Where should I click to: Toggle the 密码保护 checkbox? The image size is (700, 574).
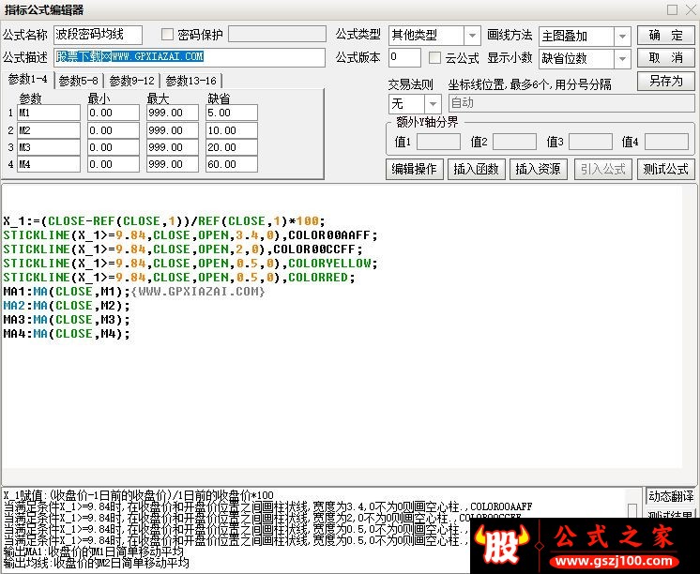click(167, 35)
